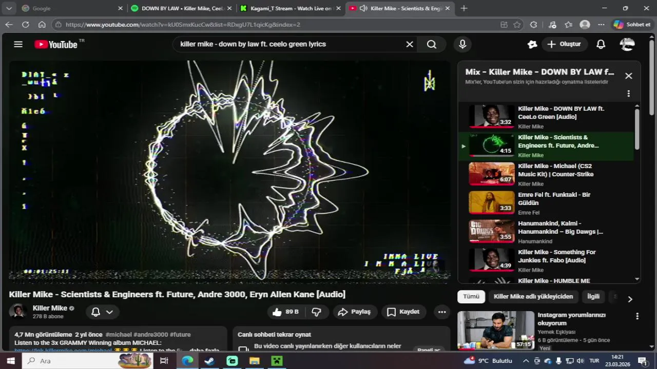Open the tab actions dropdown arrow
This screenshot has height=369, width=657.
9,8
